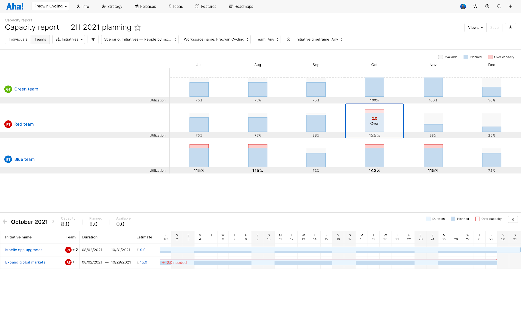The height and width of the screenshot is (326, 521).
Task: Click the filter funnel icon
Action: pyautogui.click(x=93, y=39)
